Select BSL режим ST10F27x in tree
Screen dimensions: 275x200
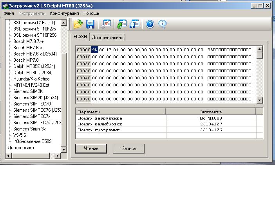[x=35, y=29]
